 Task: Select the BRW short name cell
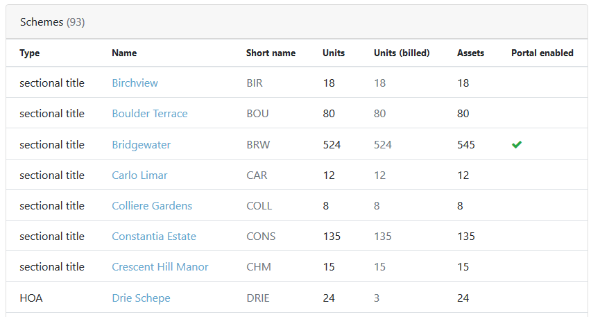tap(258, 145)
